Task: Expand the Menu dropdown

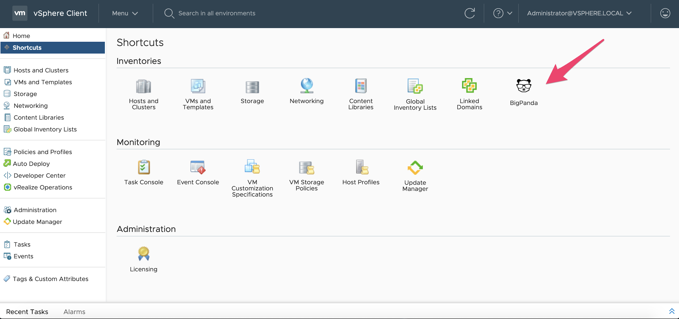Action: click(x=125, y=13)
